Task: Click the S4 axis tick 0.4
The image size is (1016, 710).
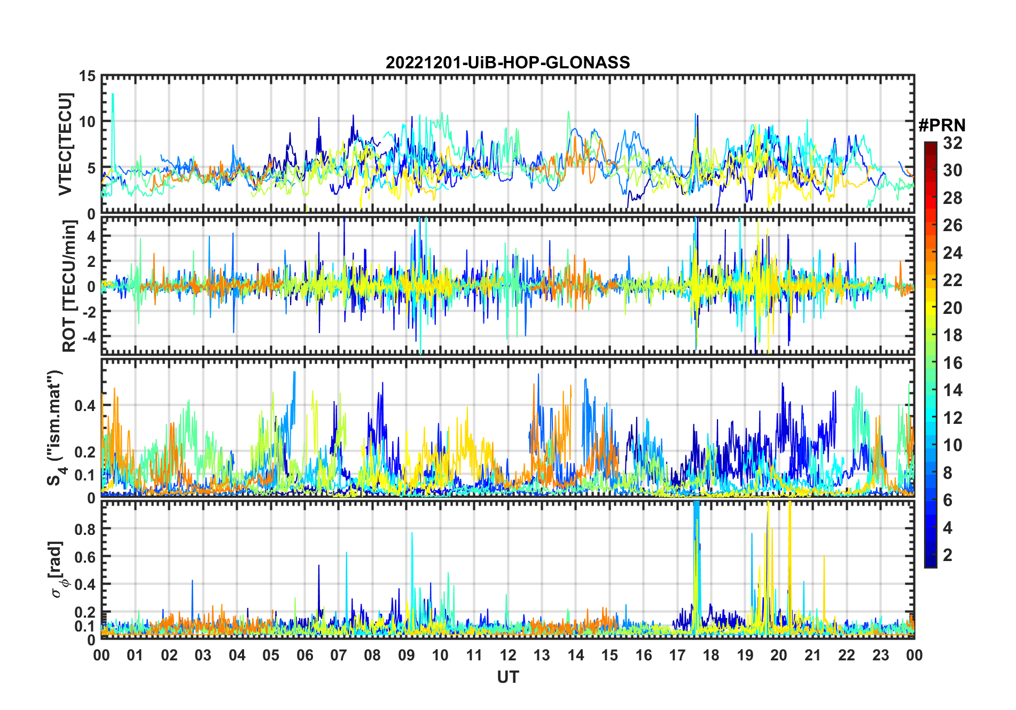Action: pyautogui.click(x=85, y=405)
